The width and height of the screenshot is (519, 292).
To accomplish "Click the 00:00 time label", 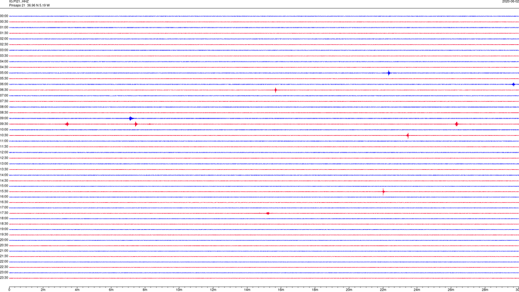I will point(4,16).
